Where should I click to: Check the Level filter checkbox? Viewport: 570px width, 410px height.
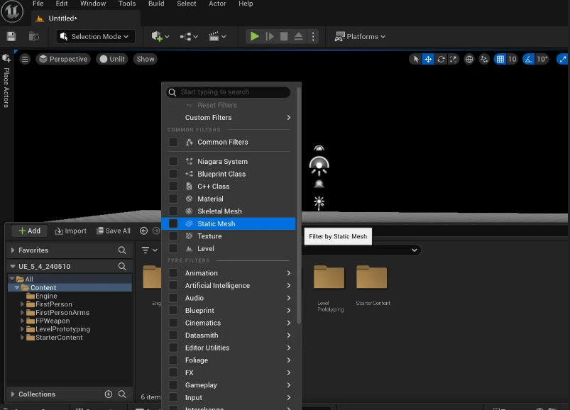click(x=173, y=248)
